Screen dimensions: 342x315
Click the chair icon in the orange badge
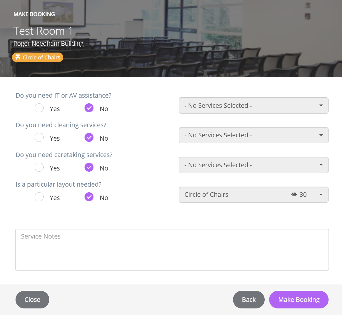[18, 57]
